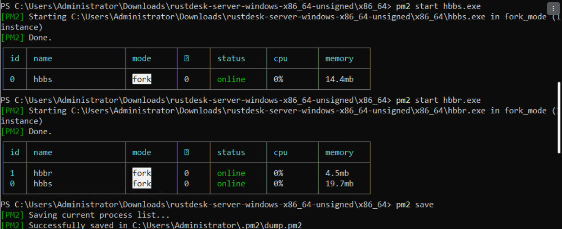Click the "hbbs" name in first table

[43, 79]
